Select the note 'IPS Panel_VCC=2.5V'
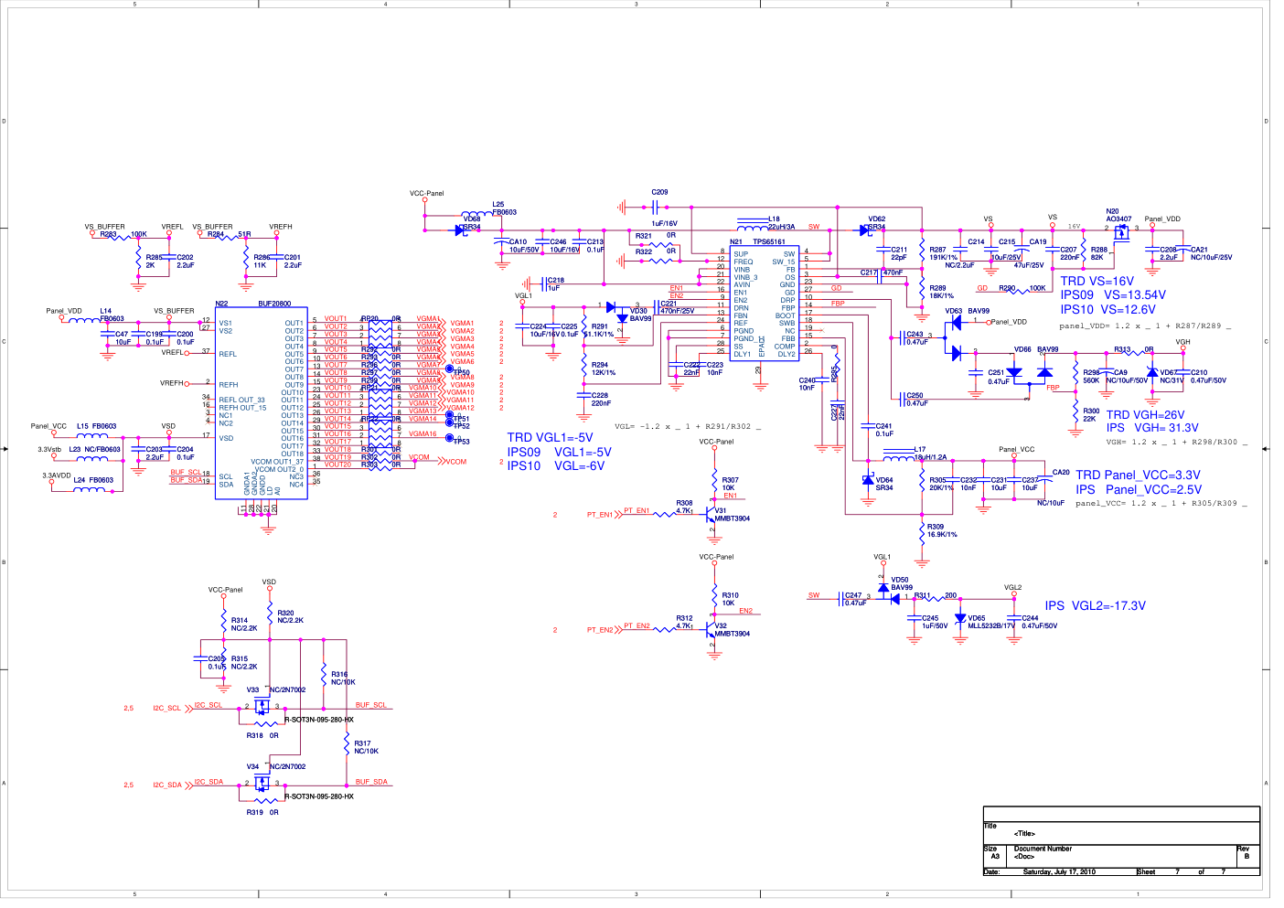The image size is (1284, 908). coord(1139,489)
